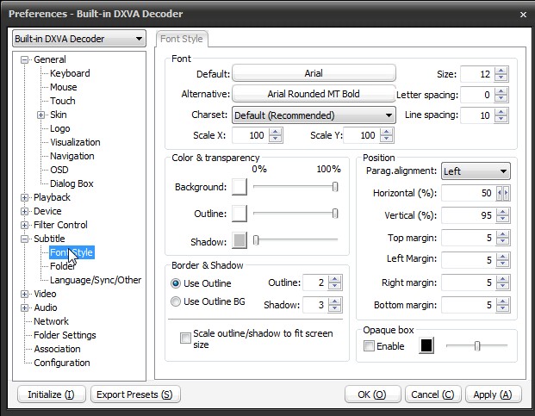Select Dialog Box in the settings tree

point(72,183)
